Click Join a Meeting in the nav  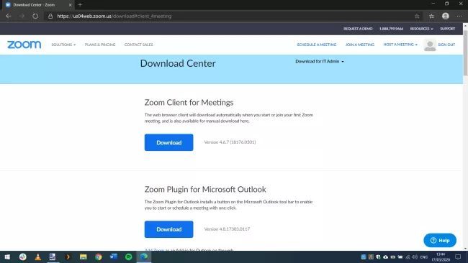[x=360, y=45]
